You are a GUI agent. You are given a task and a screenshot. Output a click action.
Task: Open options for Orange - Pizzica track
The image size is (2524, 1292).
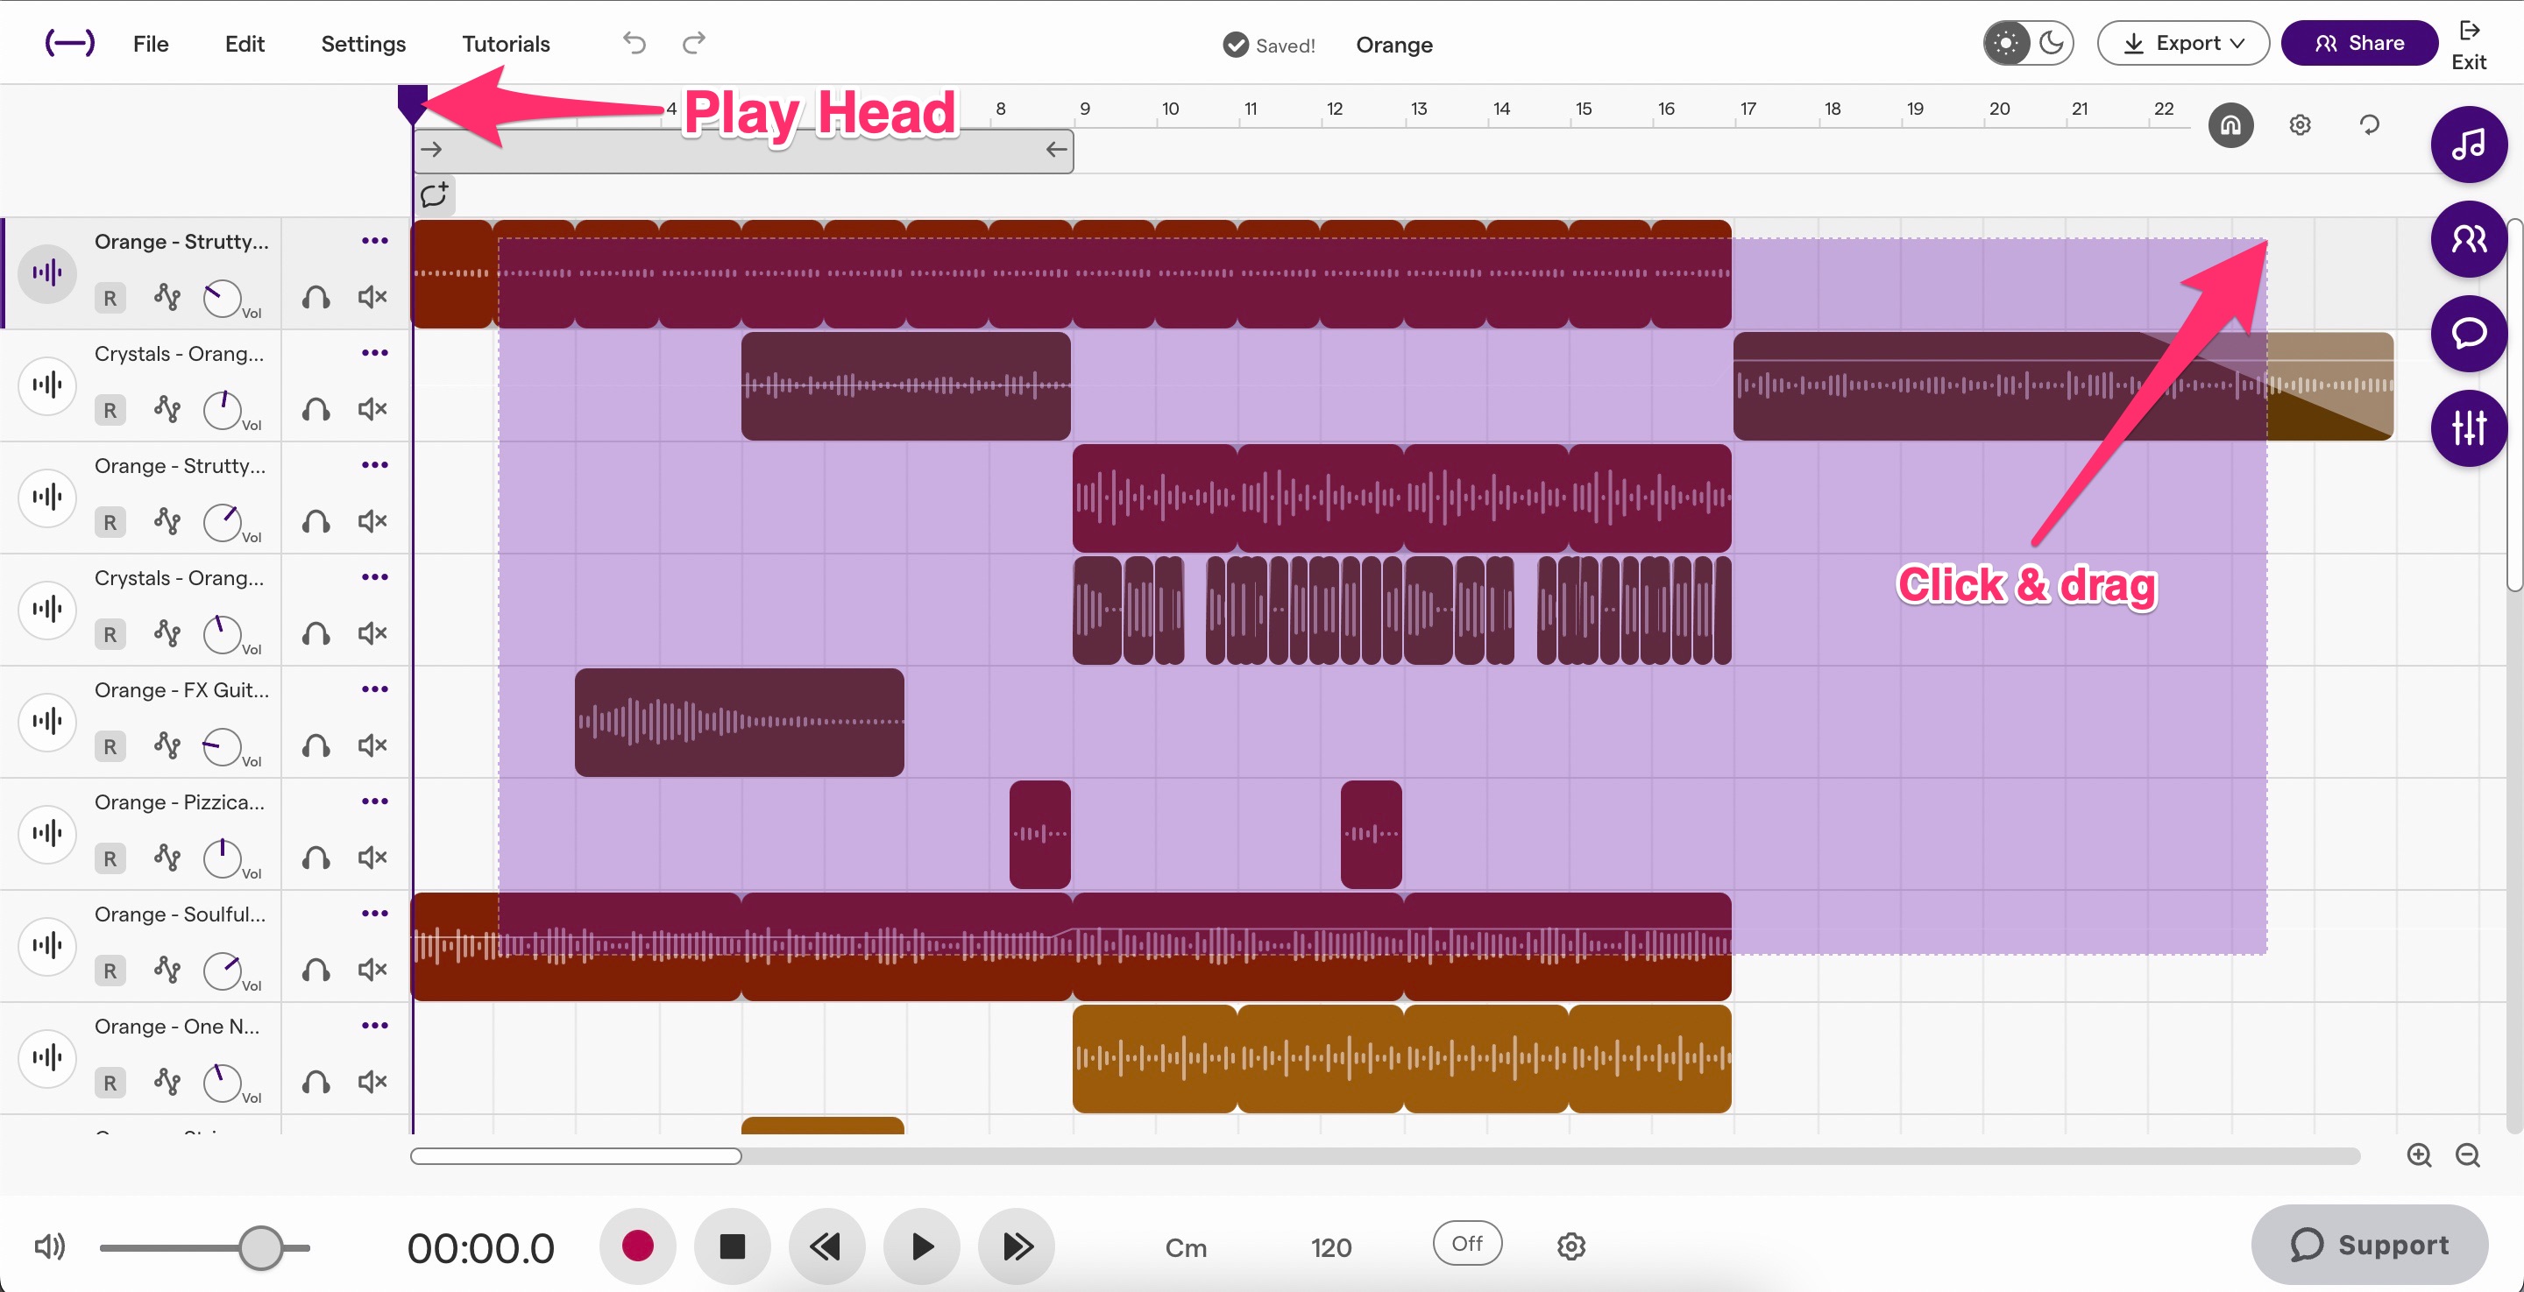pos(374,801)
